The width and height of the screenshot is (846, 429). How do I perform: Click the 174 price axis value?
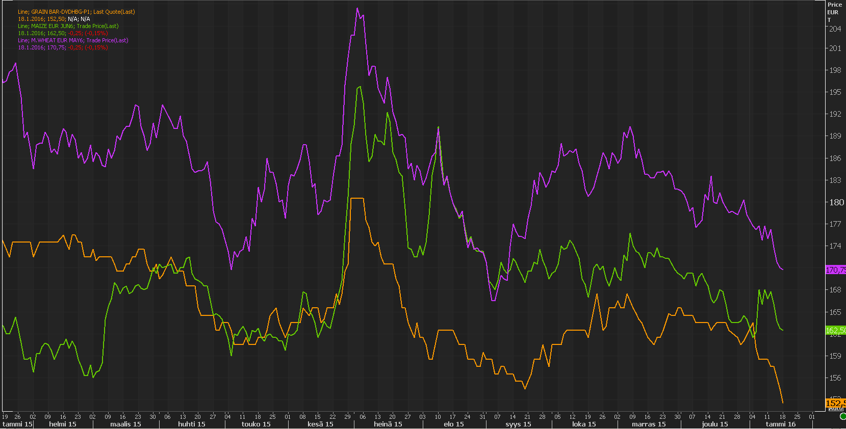(x=835, y=246)
